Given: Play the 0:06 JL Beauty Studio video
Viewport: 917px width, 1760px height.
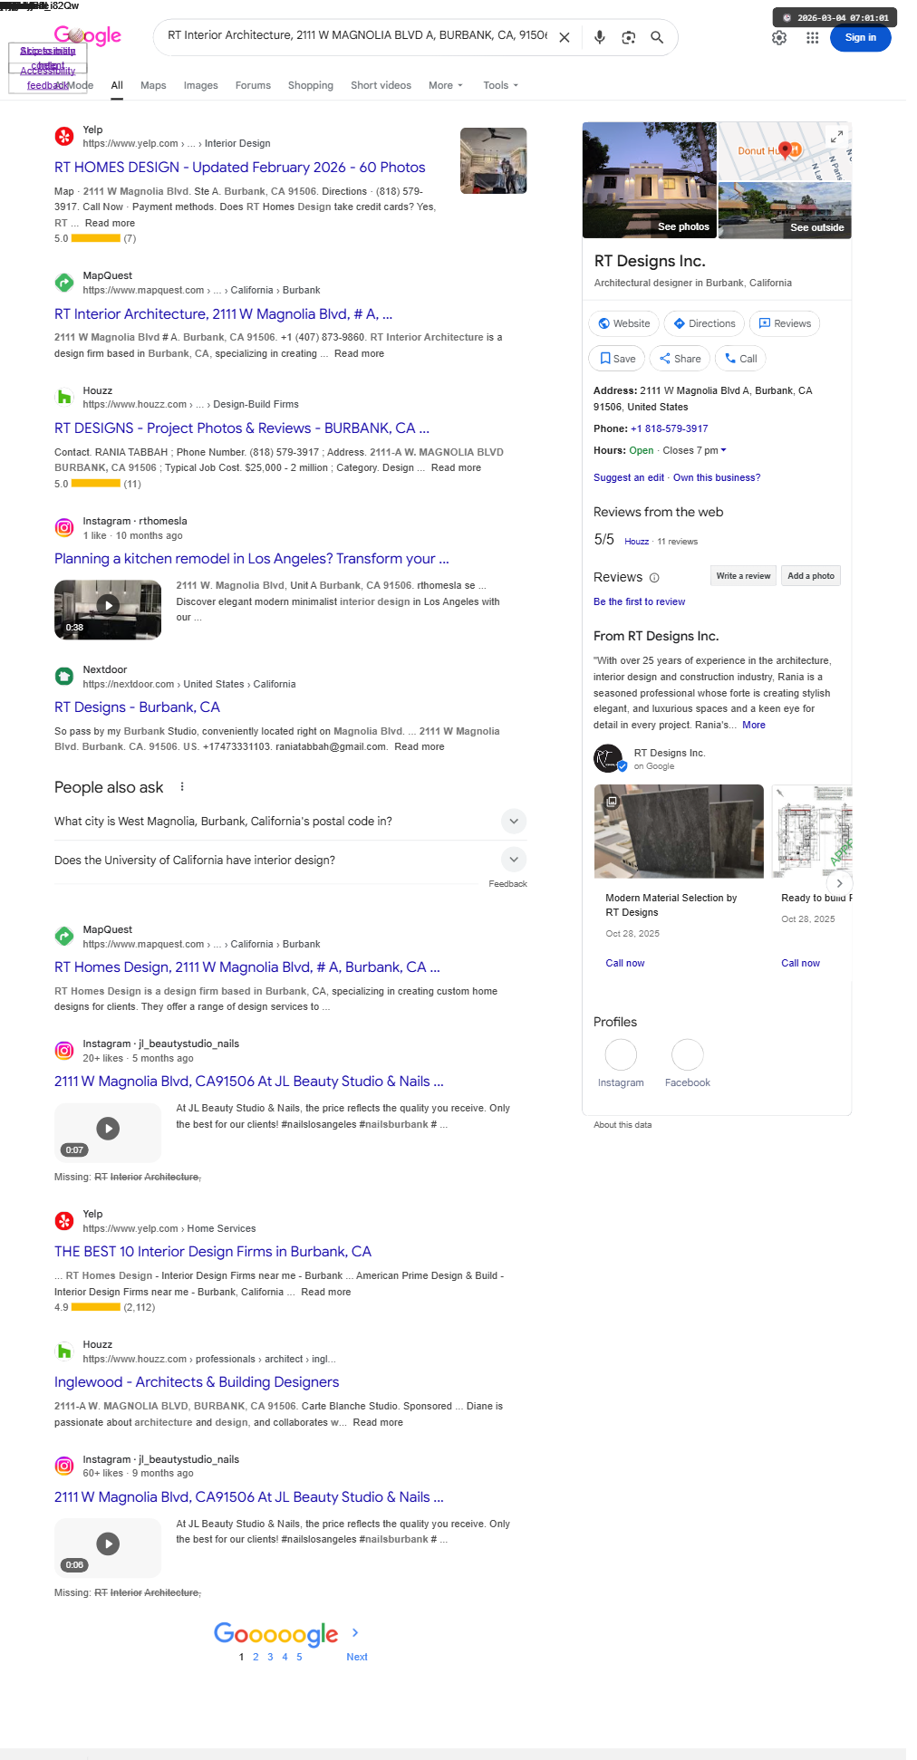Looking at the screenshot, I should [108, 1548].
